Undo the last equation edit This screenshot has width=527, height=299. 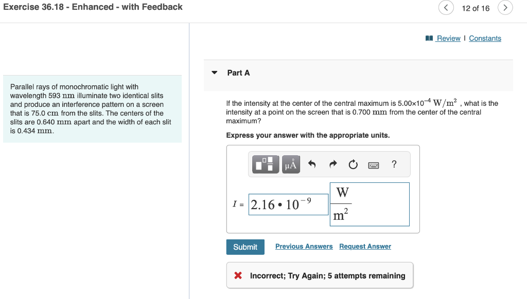pyautogui.click(x=312, y=164)
